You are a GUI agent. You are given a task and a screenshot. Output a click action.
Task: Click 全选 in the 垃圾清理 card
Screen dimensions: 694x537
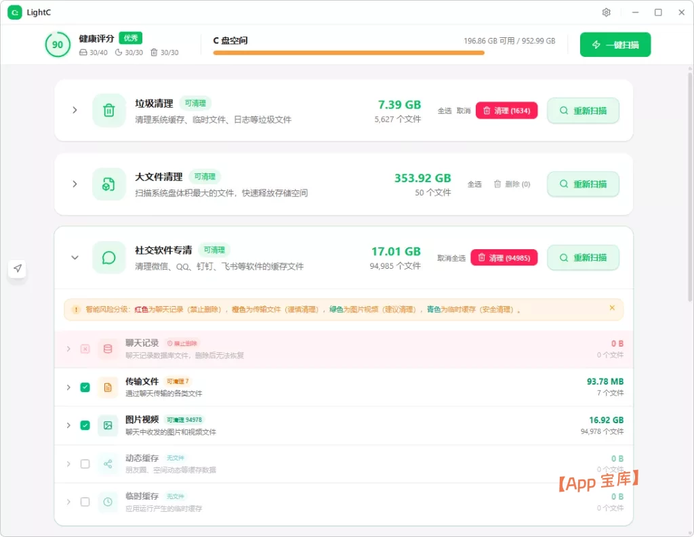coord(445,110)
